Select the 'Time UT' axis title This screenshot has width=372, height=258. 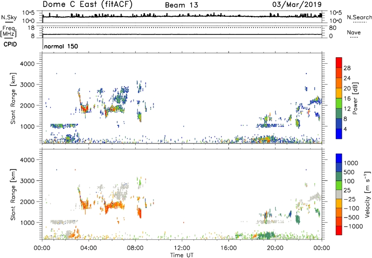[x=182, y=255]
